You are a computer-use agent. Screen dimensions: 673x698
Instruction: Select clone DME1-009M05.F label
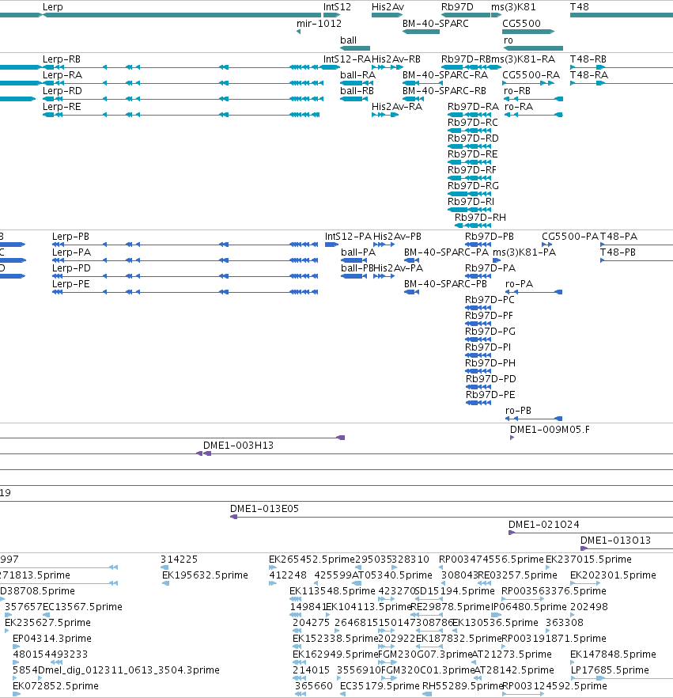pyautogui.click(x=550, y=430)
